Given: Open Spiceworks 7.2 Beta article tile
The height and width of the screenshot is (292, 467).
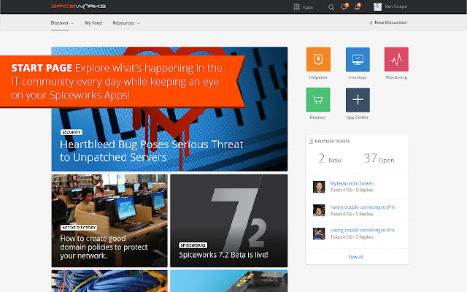Looking at the screenshot, I should (x=228, y=220).
